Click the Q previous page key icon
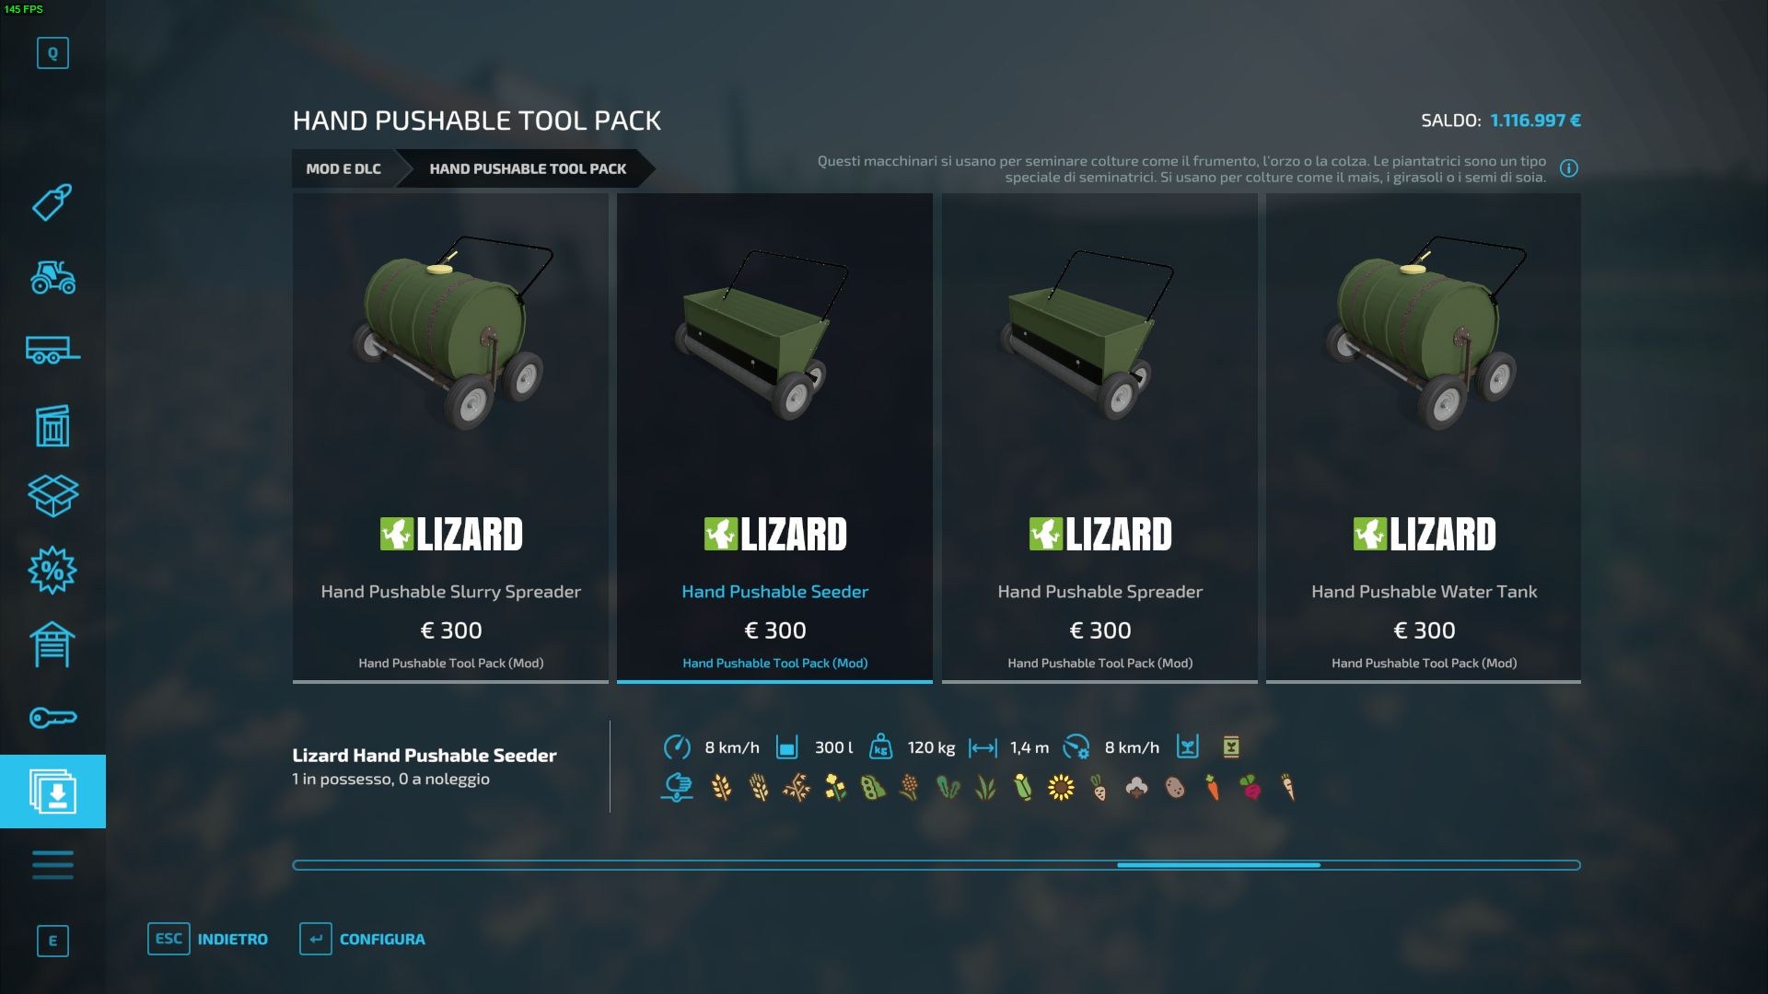 point(52,53)
